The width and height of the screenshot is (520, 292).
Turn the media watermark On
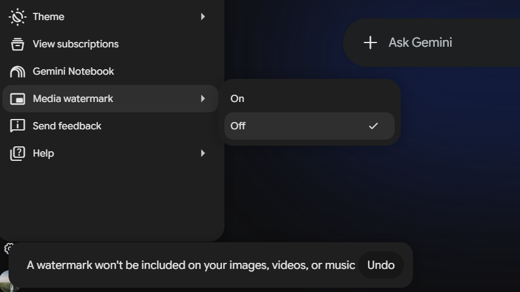coord(310,99)
